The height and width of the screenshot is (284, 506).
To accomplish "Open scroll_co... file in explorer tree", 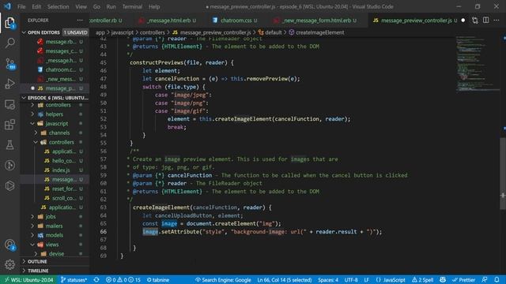I will (x=55, y=198).
